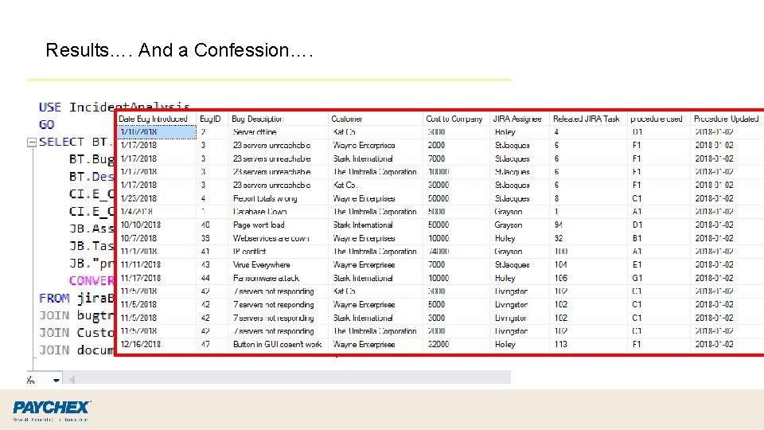The image size is (764, 430).
Task: Select the 'Related JIRA Task' column header
Action: click(x=587, y=119)
